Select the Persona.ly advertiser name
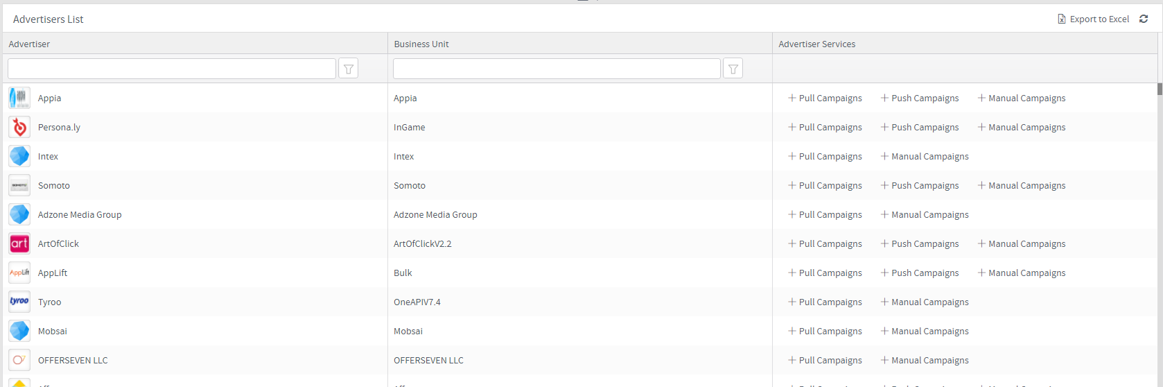The image size is (1163, 387). tap(59, 127)
